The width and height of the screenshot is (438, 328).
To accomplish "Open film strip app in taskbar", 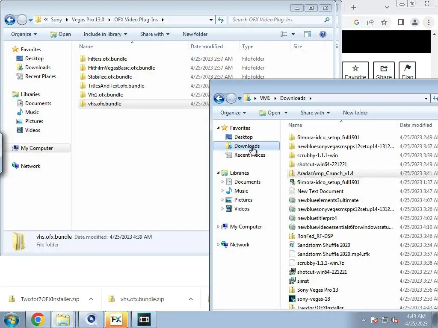I will [144, 319].
